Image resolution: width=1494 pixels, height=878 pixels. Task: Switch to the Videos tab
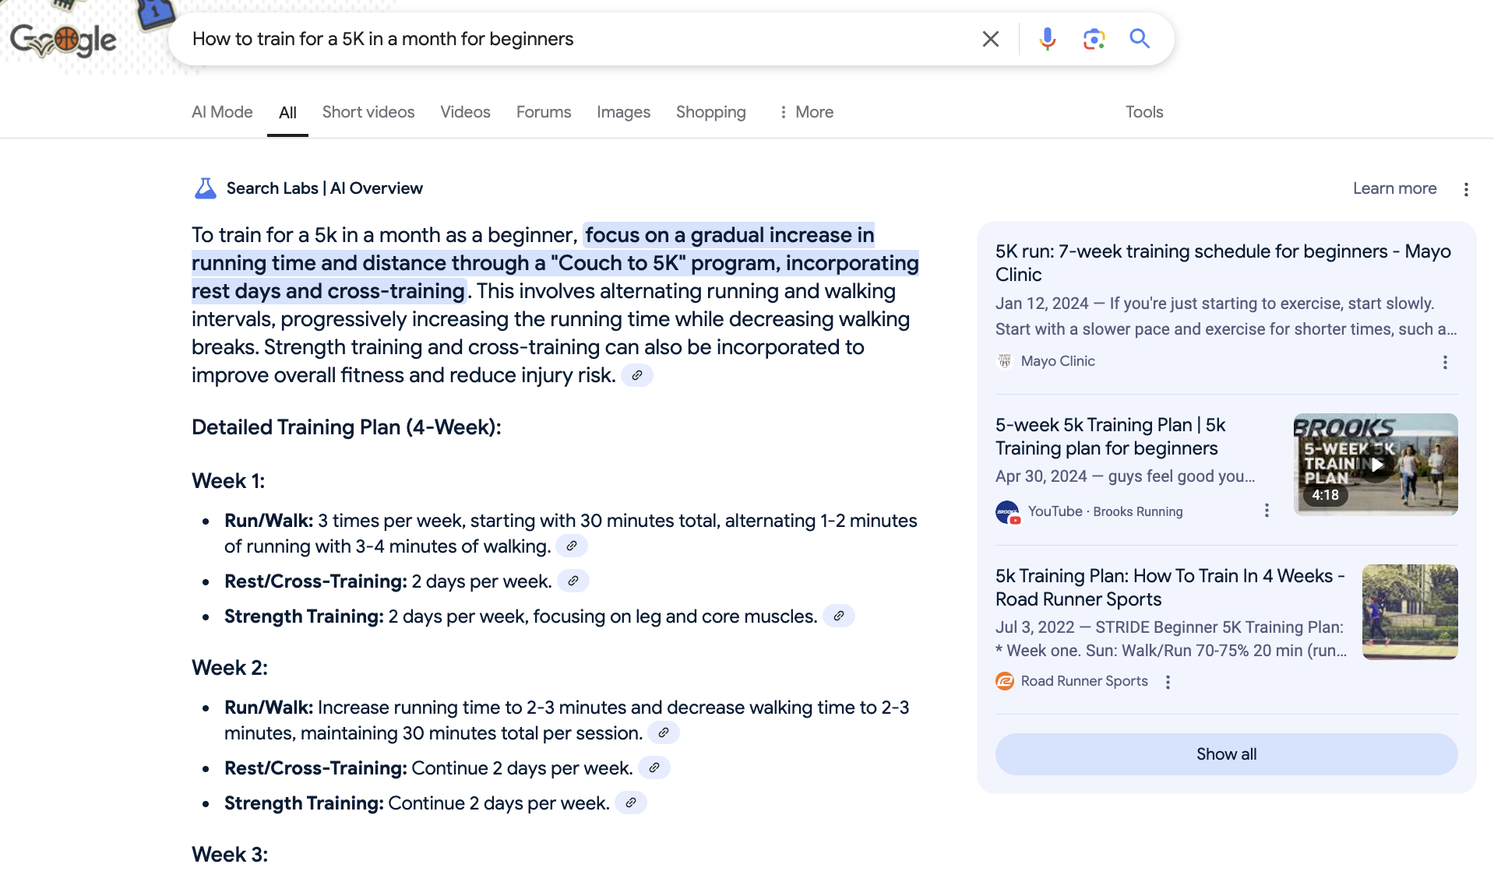point(465,112)
